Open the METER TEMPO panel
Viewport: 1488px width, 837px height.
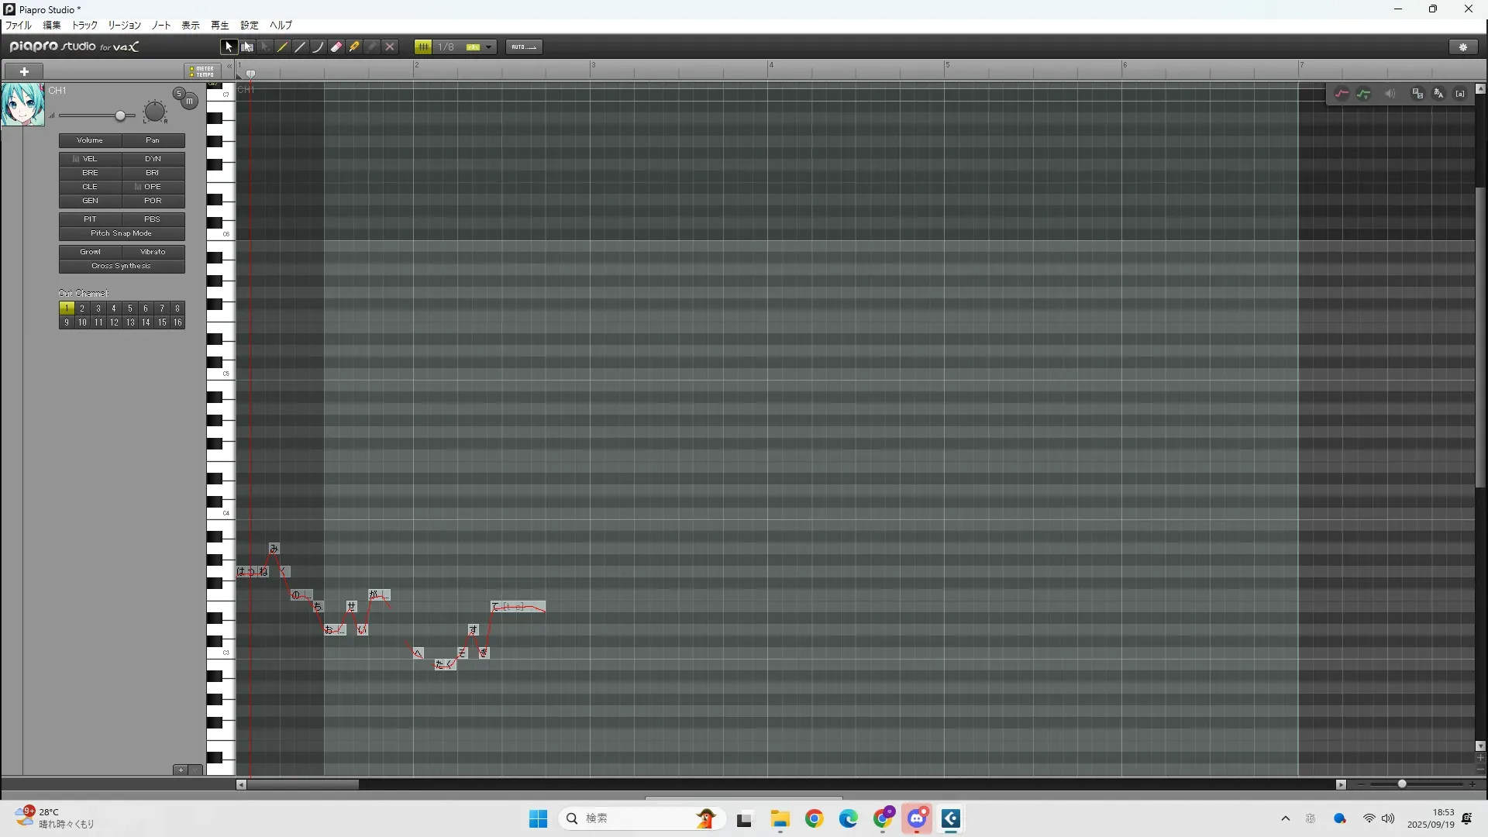[202, 71]
